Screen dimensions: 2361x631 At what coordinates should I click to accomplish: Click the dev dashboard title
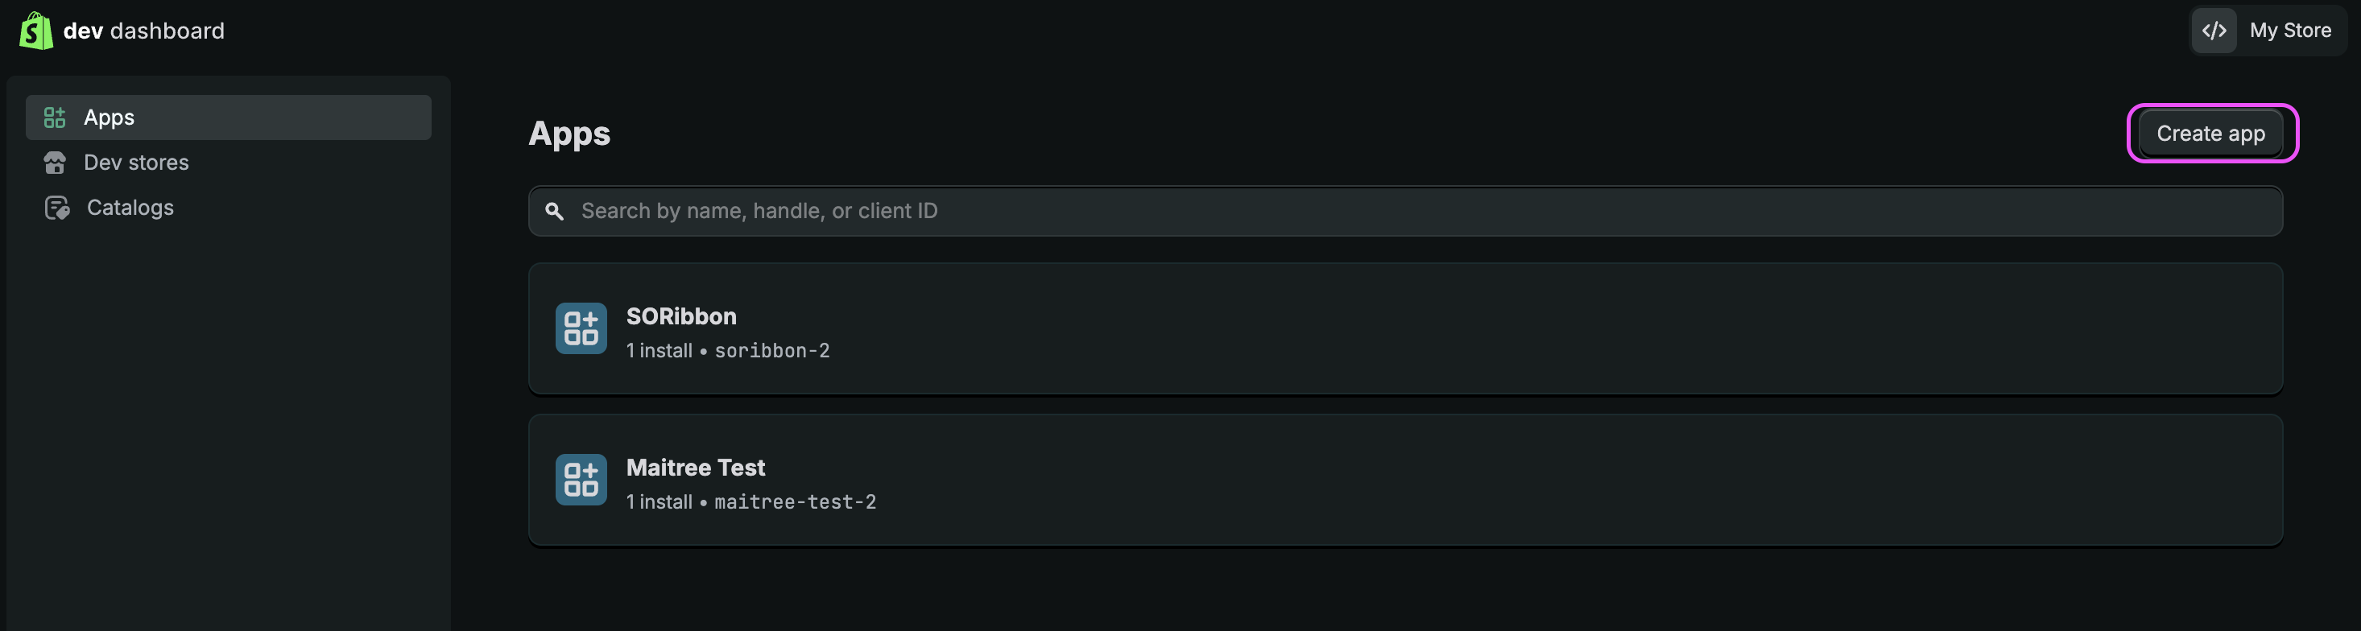click(x=144, y=31)
